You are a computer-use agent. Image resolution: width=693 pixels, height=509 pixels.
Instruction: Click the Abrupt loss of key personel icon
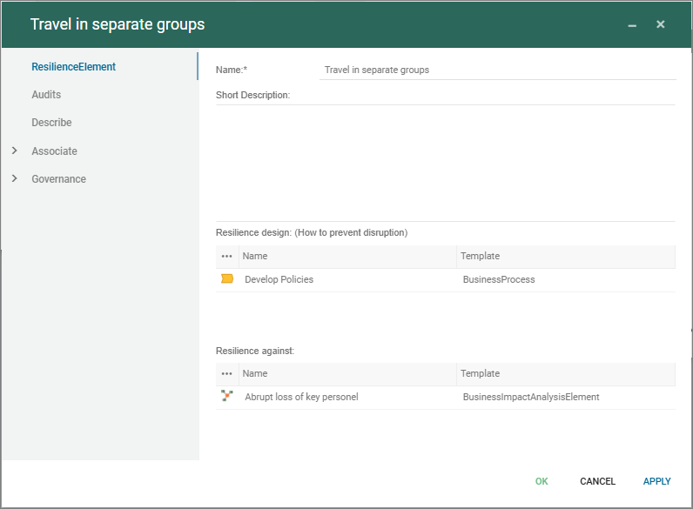(227, 397)
